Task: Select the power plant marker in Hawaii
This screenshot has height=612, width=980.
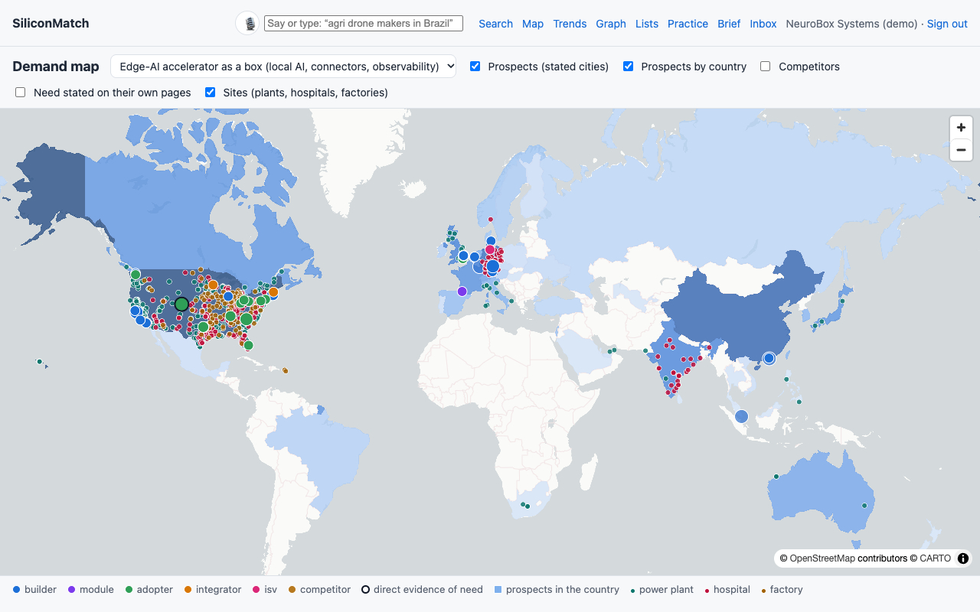Action: pyautogui.click(x=39, y=361)
